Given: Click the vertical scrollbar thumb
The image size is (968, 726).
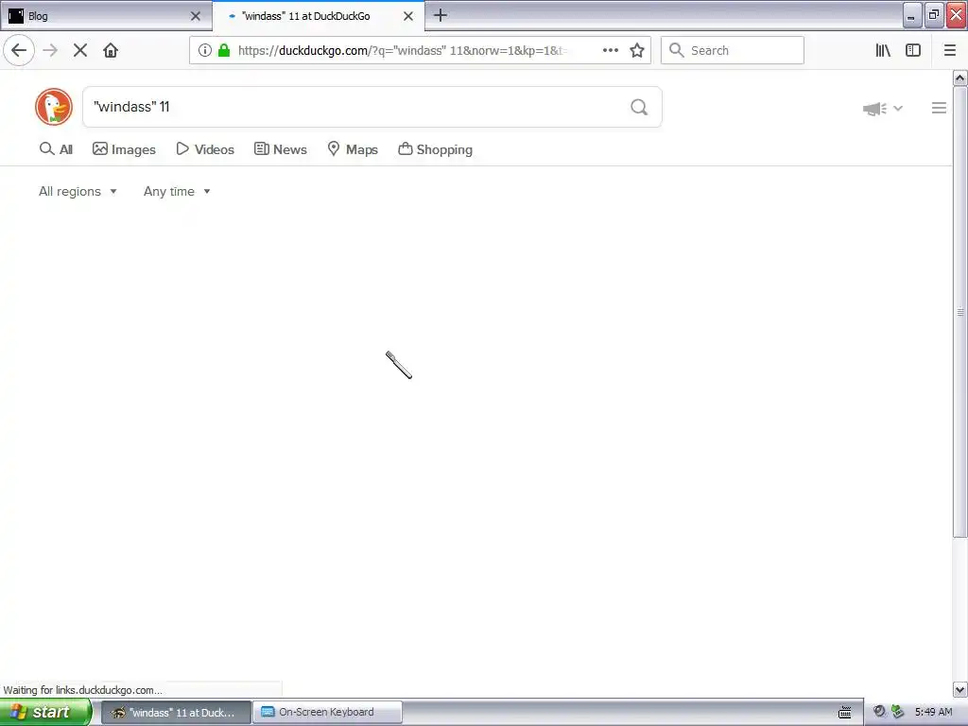Looking at the screenshot, I should click(x=959, y=312).
